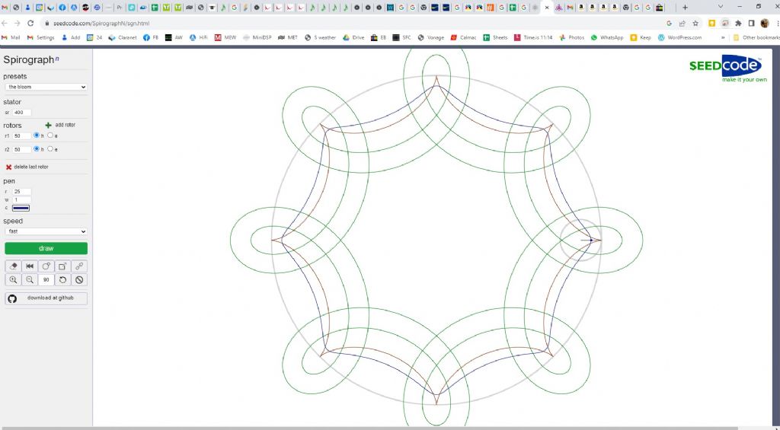Image resolution: width=780 pixels, height=430 pixels.
Task: Click the circle-slash stop icon
Action: pyautogui.click(x=79, y=280)
